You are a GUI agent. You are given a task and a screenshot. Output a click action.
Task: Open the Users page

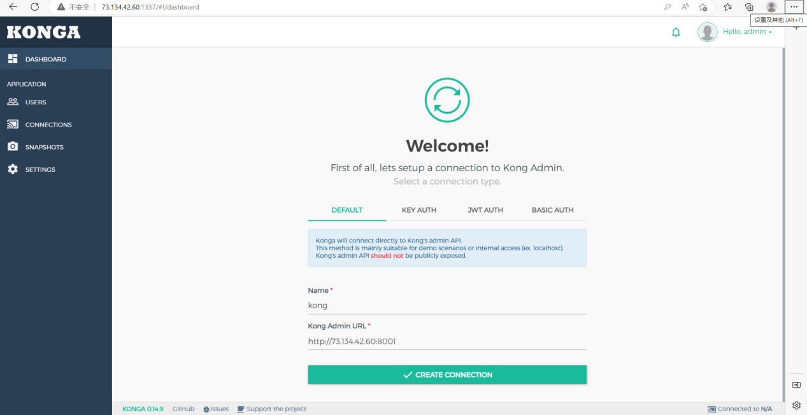coord(55,102)
